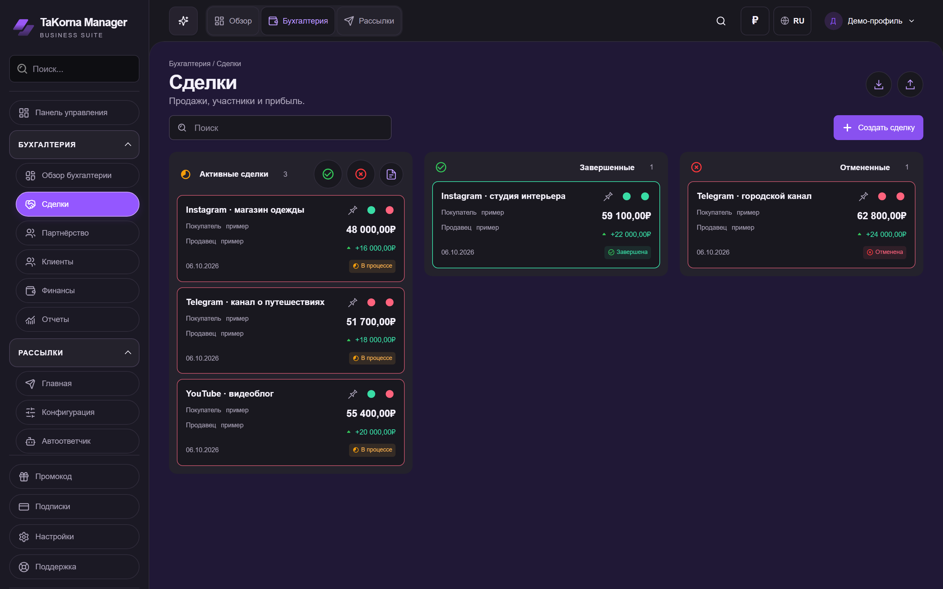Go to Автоответчик in the sidebar
The height and width of the screenshot is (589, 943).
click(78, 441)
